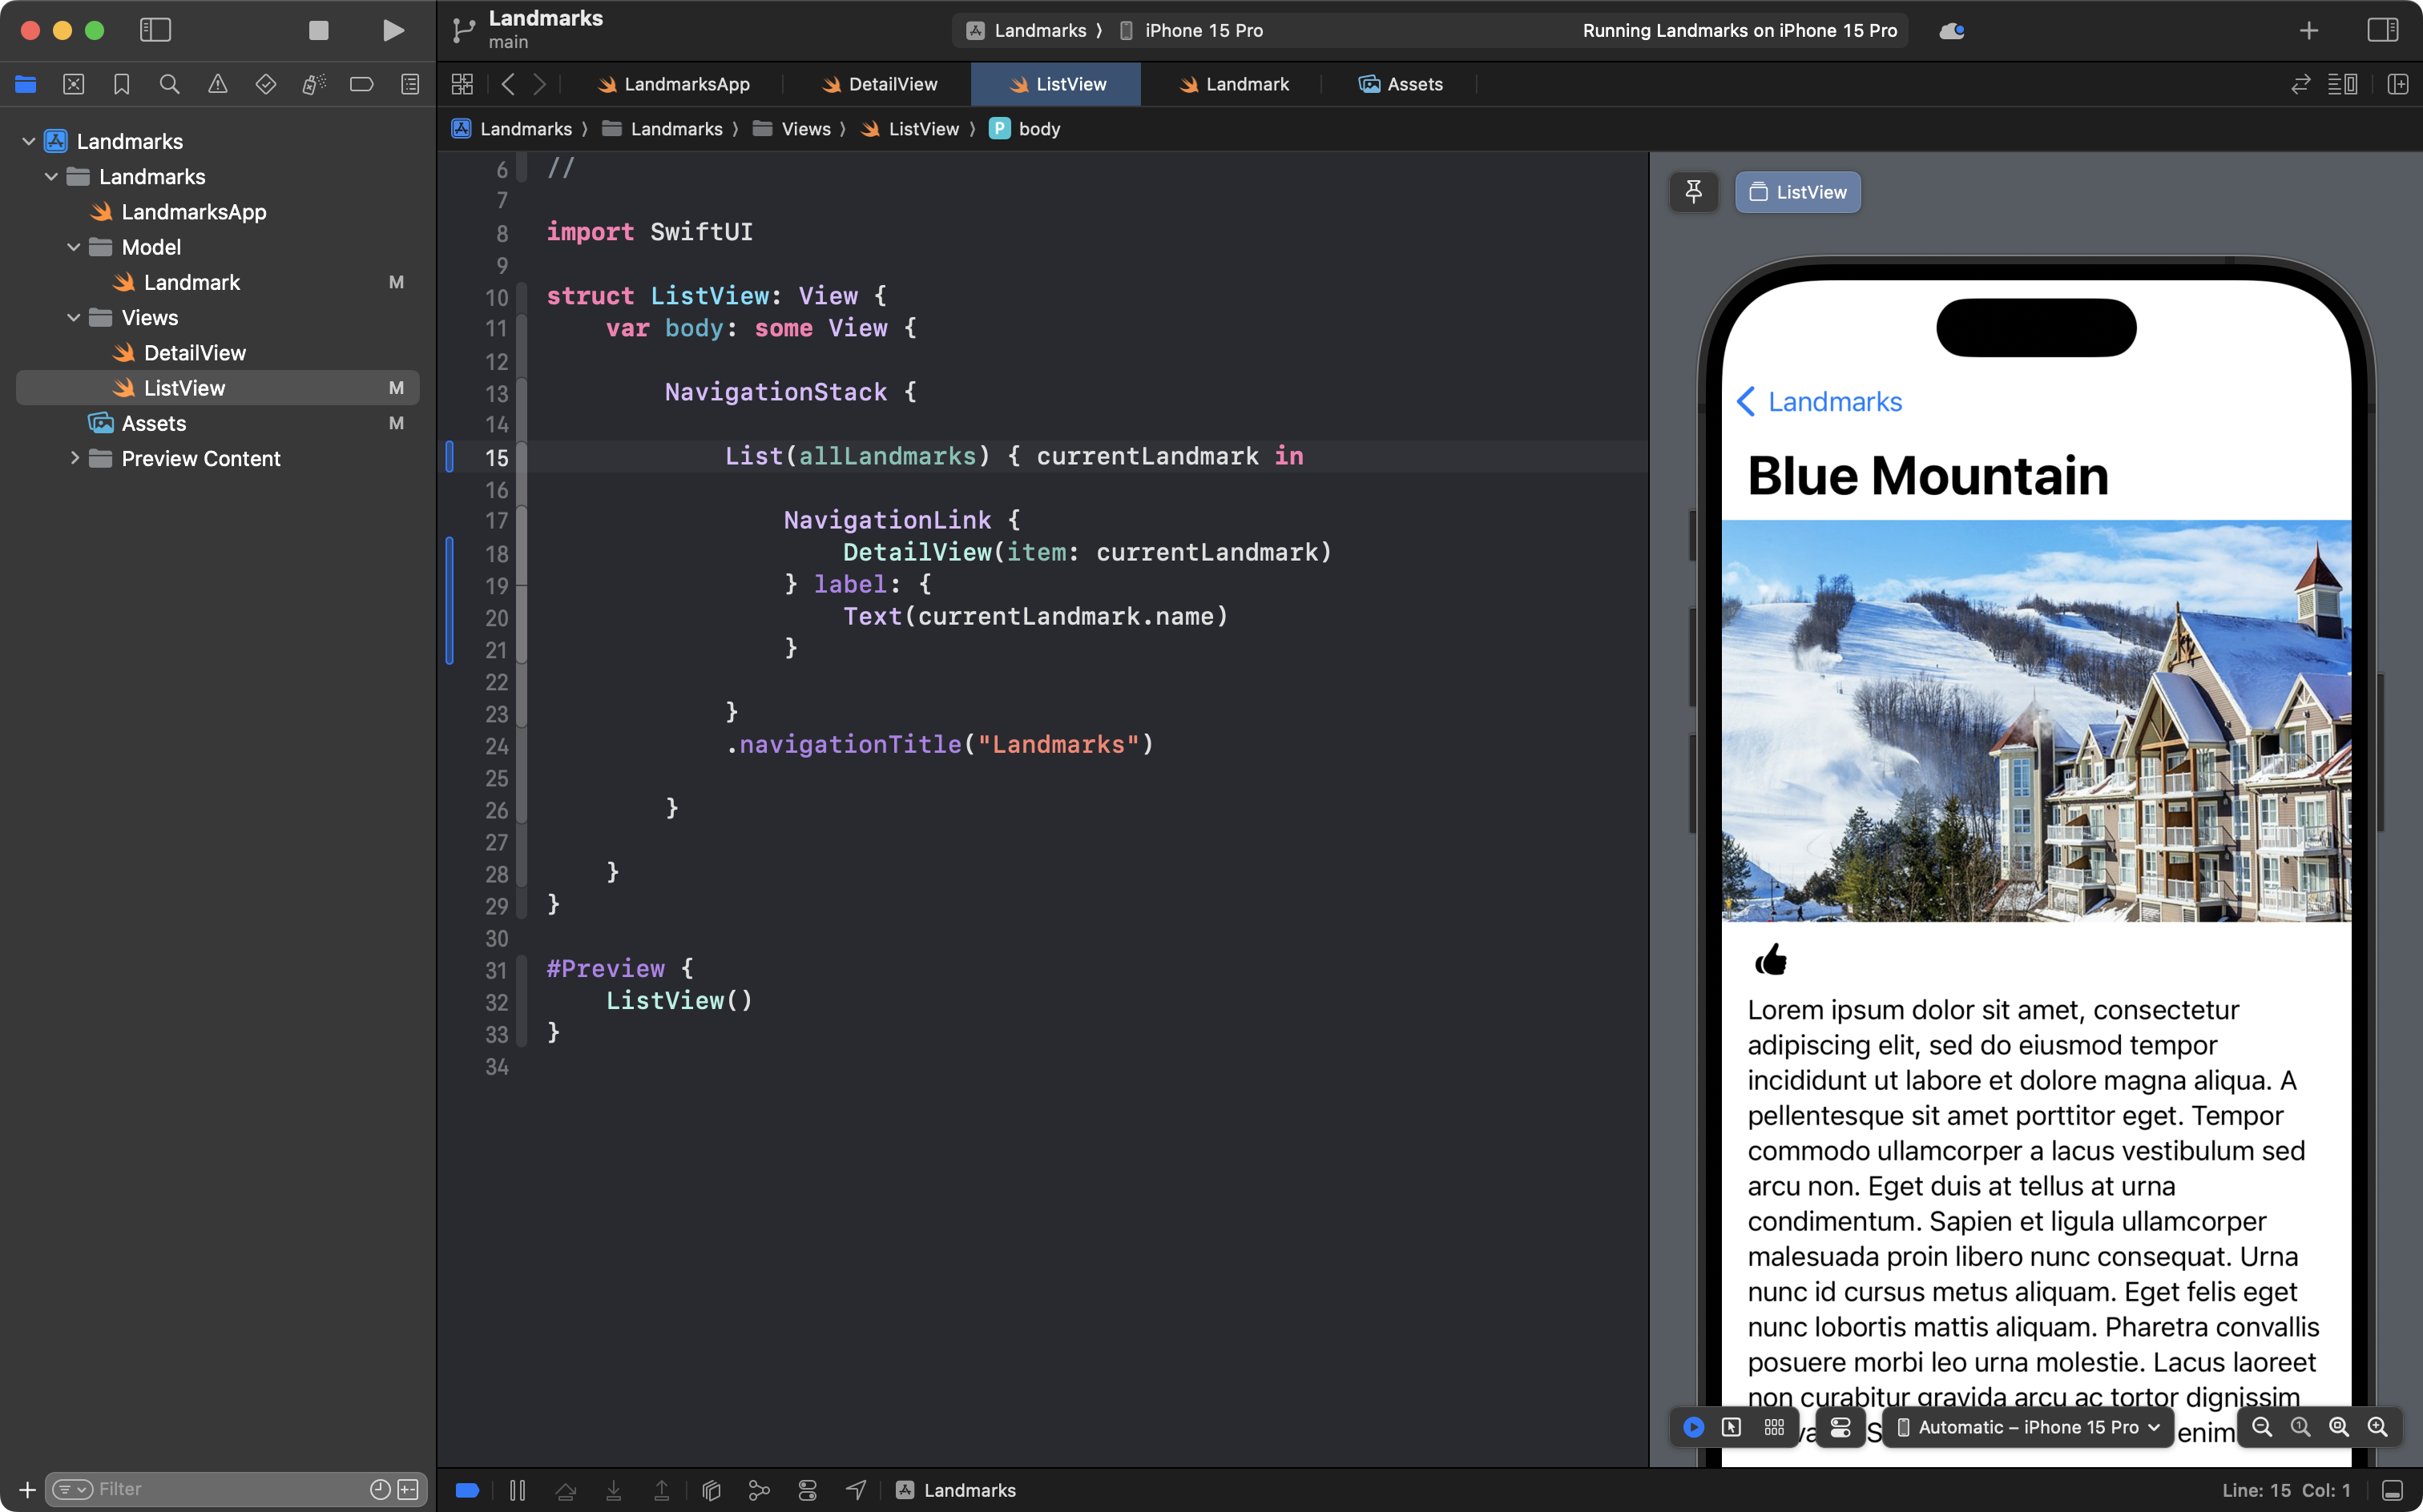Collapse the Views folder

click(x=73, y=317)
